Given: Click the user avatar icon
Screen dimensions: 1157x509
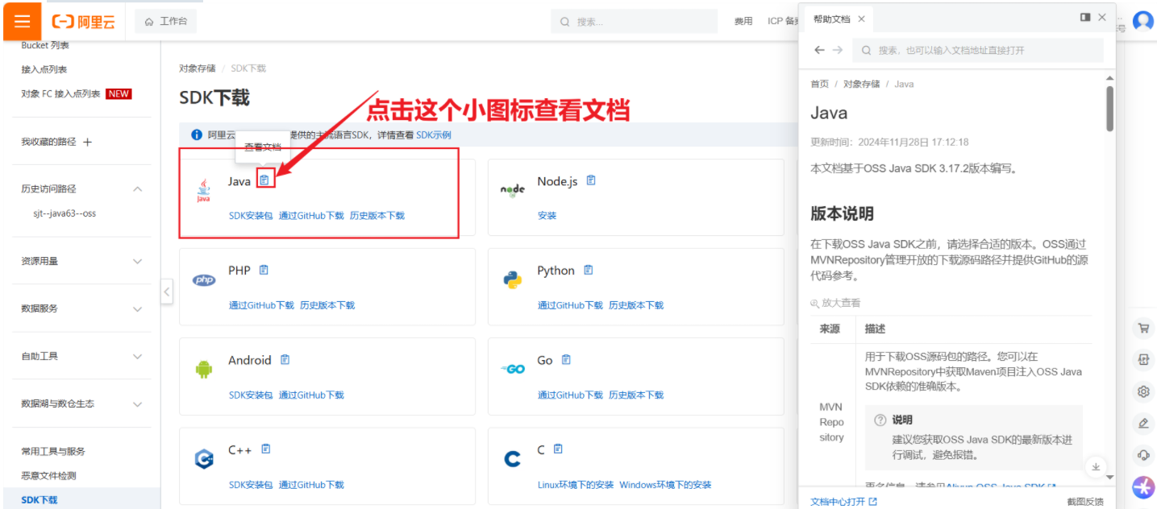Looking at the screenshot, I should pos(1142,21).
